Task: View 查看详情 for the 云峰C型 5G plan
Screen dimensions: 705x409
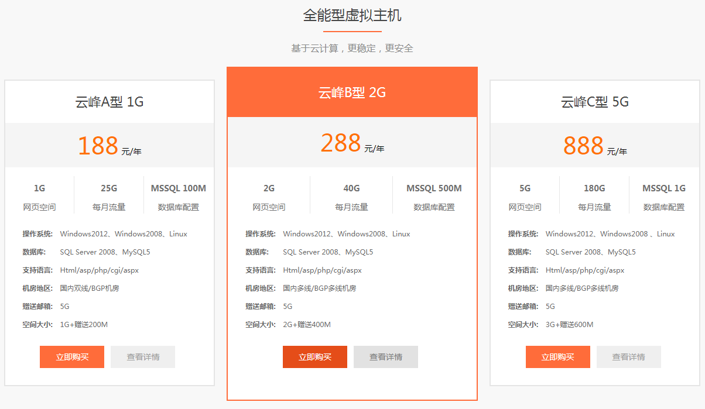Action: (628, 357)
